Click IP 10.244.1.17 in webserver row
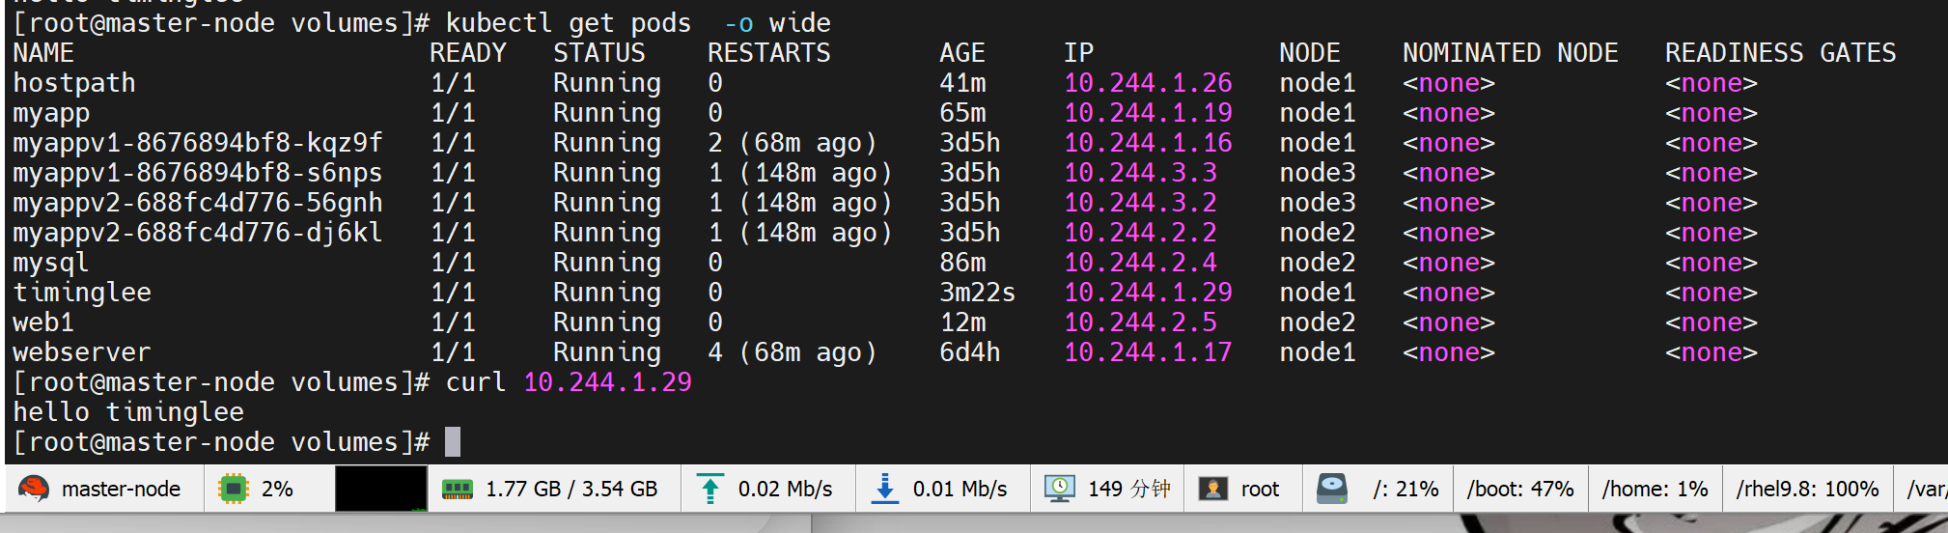The image size is (1948, 533). (1148, 352)
